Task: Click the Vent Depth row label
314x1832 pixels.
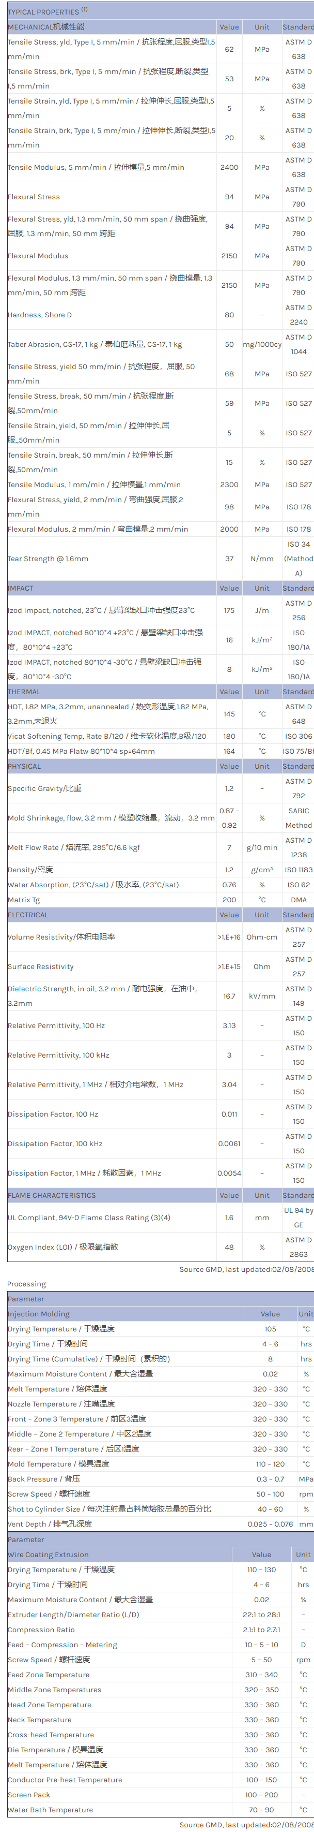Action: pos(49,1524)
